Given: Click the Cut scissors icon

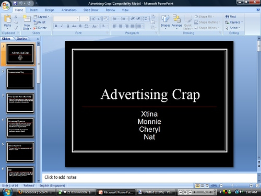Looking at the screenshot, I should pyautogui.click(x=16, y=17).
